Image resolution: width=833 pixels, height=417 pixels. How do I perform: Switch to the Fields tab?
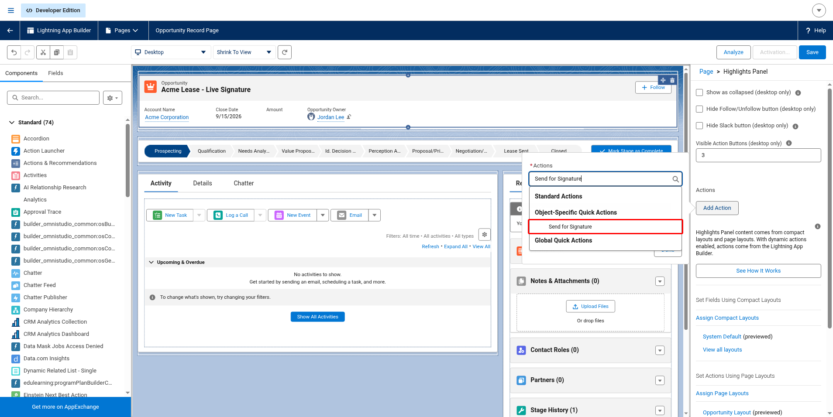[x=55, y=73]
